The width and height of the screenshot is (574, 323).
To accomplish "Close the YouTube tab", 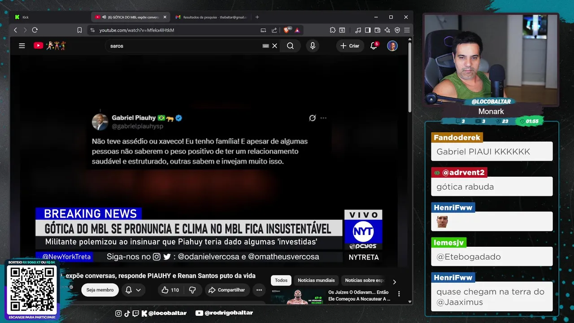I will pos(165,17).
